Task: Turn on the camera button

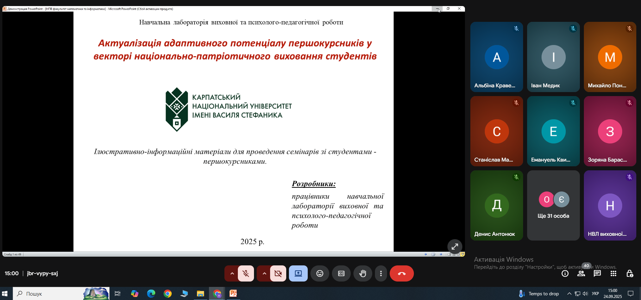Action: click(278, 273)
